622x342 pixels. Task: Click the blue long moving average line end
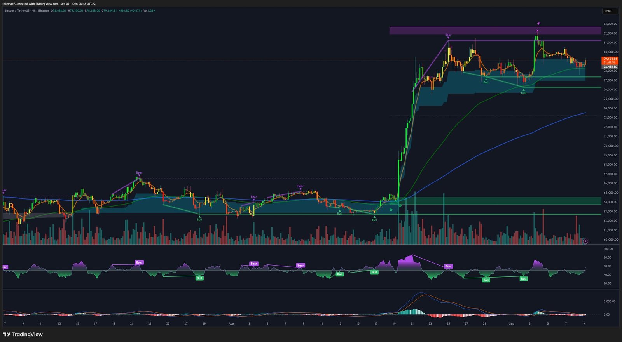point(585,113)
